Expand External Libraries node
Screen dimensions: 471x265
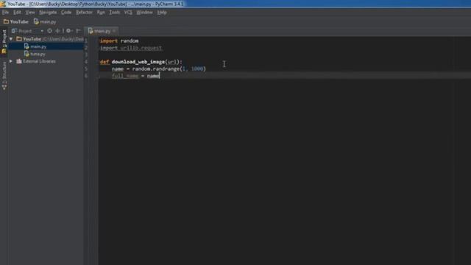(x=11, y=61)
